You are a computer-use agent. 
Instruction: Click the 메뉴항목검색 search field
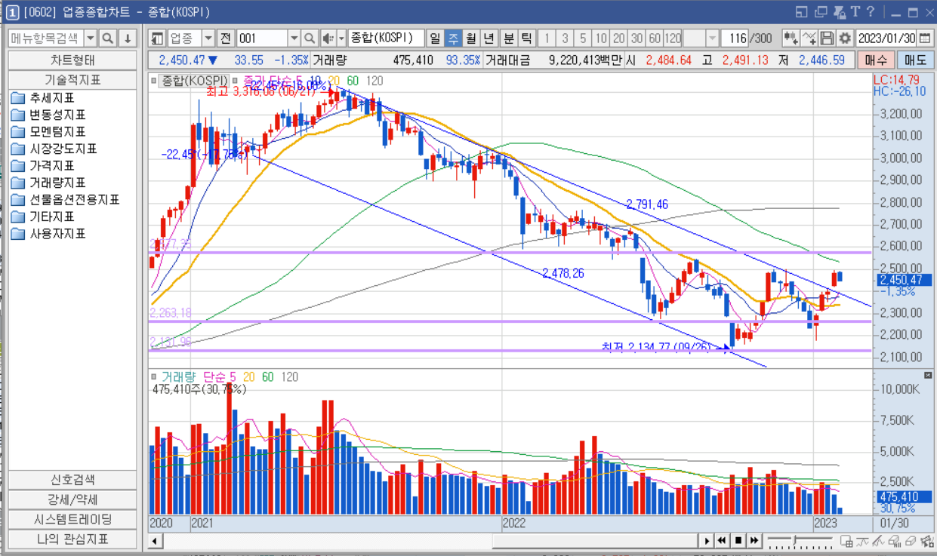pyautogui.click(x=46, y=38)
